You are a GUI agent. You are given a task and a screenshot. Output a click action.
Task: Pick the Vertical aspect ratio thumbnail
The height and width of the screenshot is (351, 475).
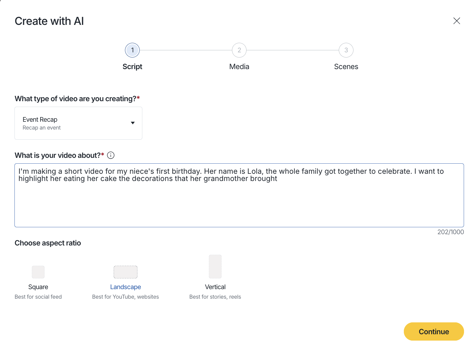(215, 266)
